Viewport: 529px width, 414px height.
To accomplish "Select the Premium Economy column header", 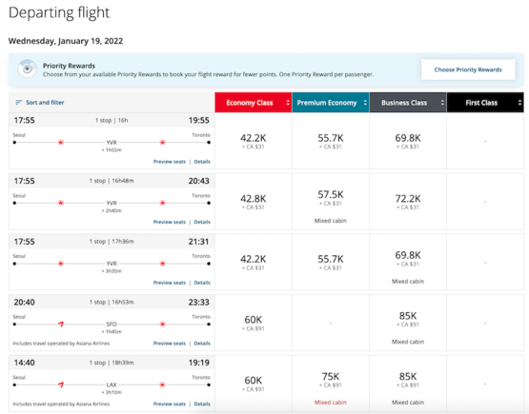I will point(331,103).
